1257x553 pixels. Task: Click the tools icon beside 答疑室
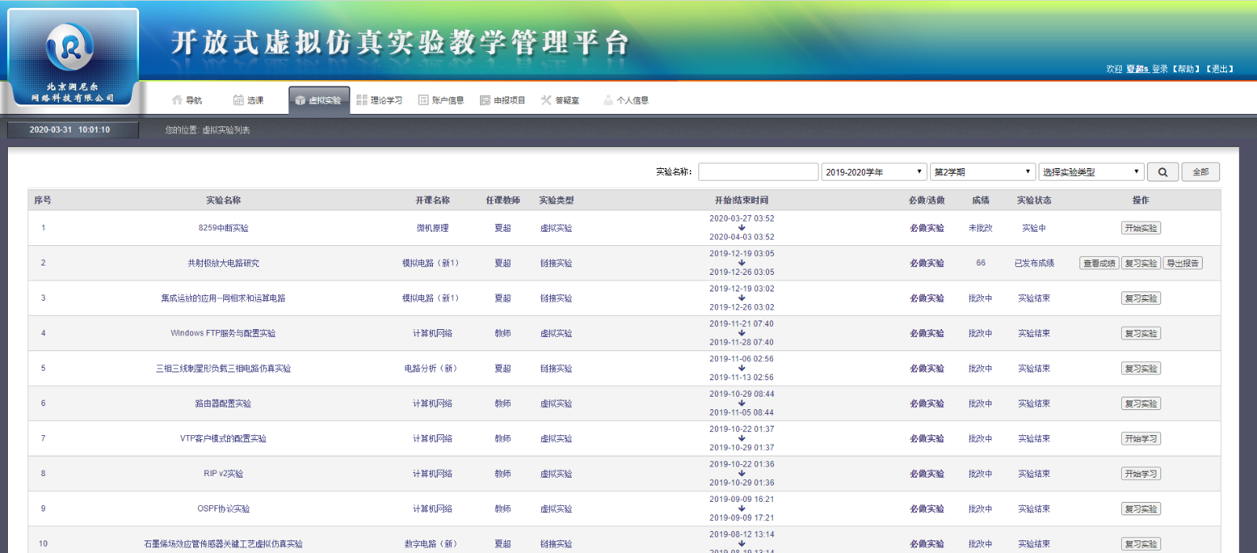pyautogui.click(x=546, y=100)
